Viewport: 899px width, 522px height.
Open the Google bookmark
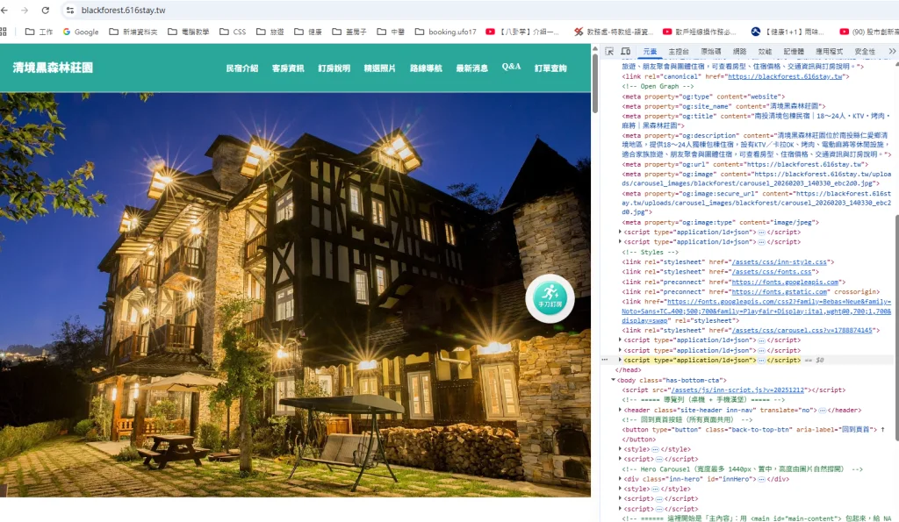pyautogui.click(x=80, y=32)
